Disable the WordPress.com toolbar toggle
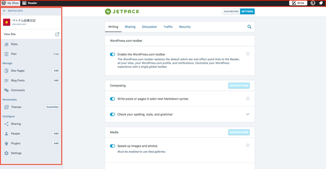The width and height of the screenshot is (326, 169). click(x=112, y=54)
